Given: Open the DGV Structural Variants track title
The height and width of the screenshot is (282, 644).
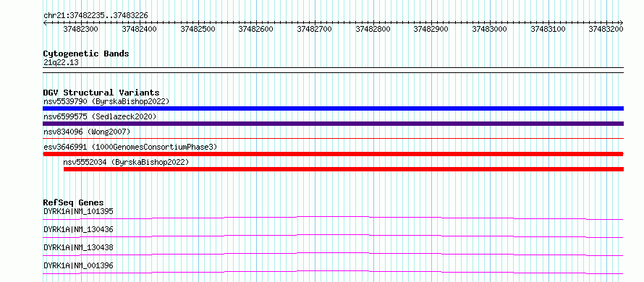Looking at the screenshot, I should click(x=101, y=93).
